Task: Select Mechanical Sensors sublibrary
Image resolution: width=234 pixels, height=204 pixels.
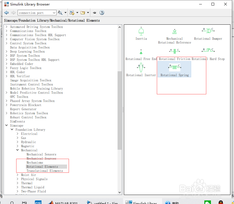Action: 41,154
